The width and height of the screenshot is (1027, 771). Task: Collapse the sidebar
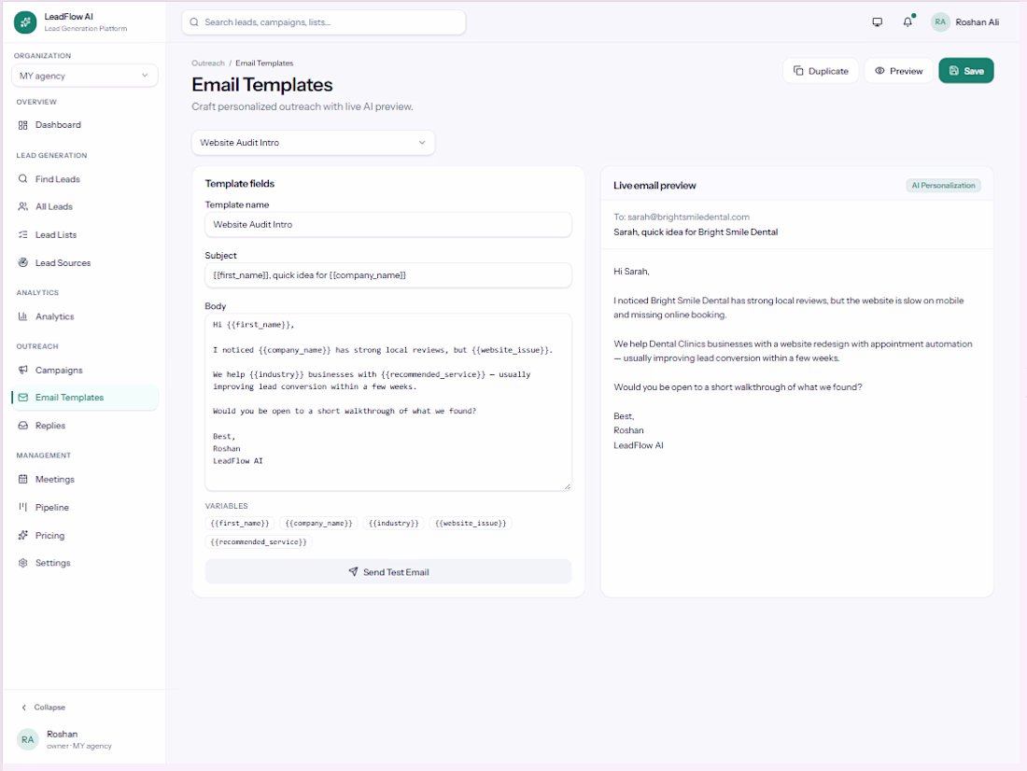(43, 708)
